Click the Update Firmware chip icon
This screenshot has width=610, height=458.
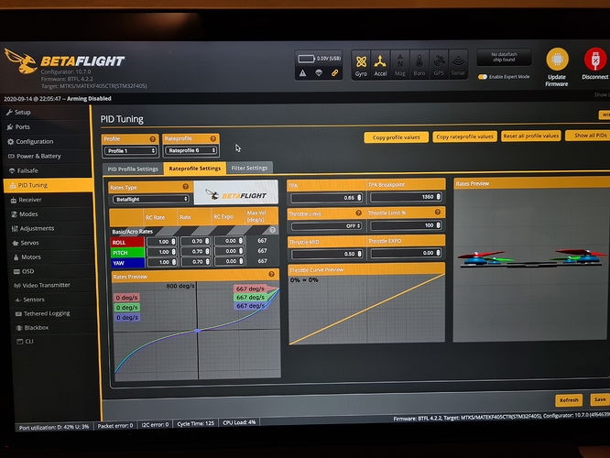coord(557,59)
